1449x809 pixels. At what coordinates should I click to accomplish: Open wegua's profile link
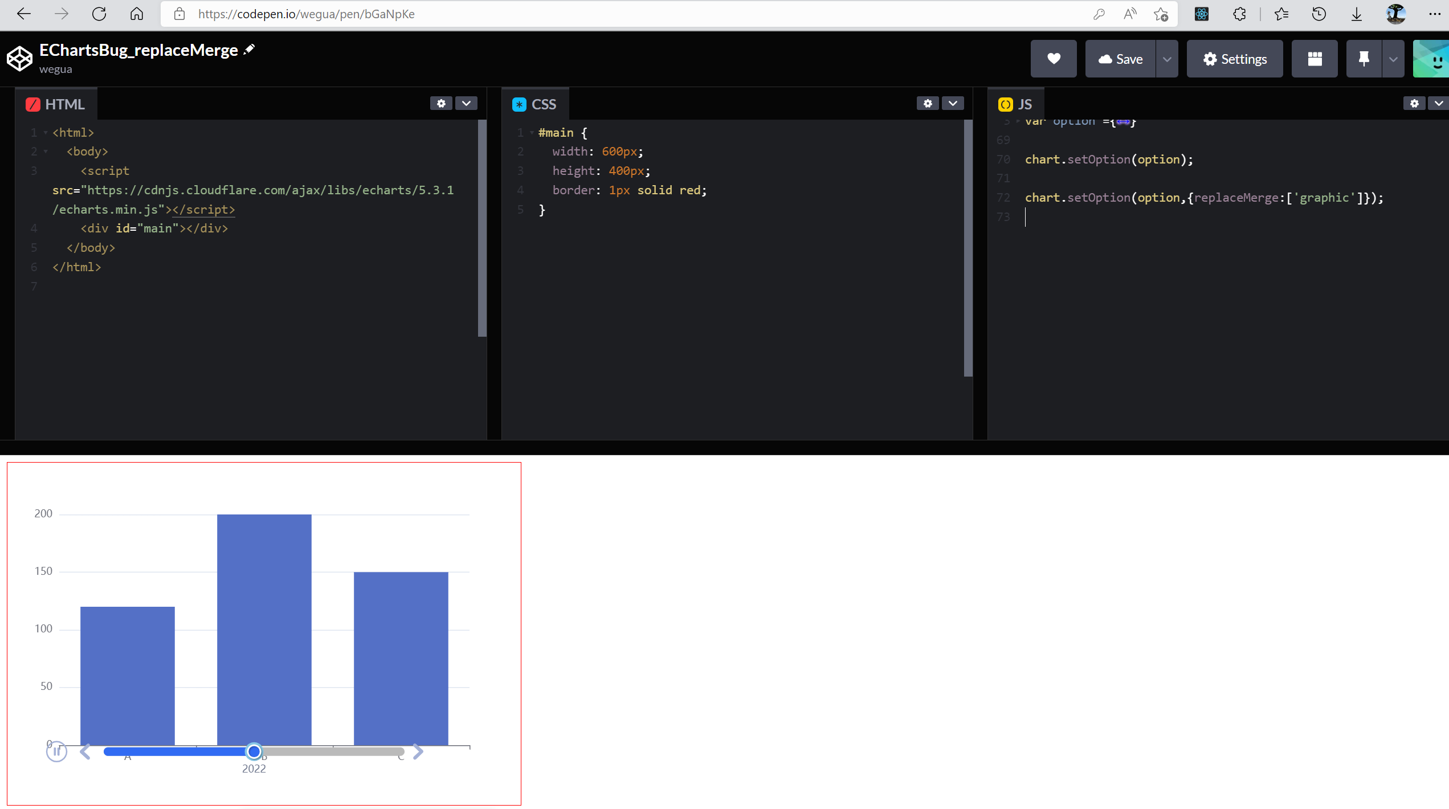pos(55,69)
